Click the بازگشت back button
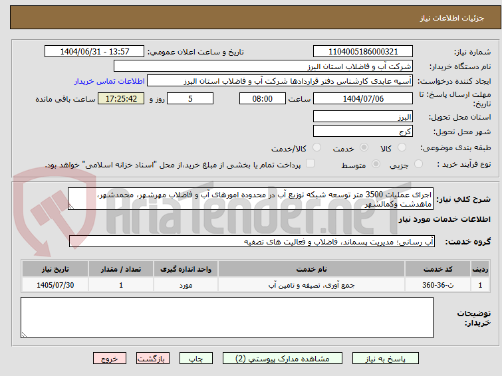This screenshot has height=376, width=502. click(x=153, y=359)
